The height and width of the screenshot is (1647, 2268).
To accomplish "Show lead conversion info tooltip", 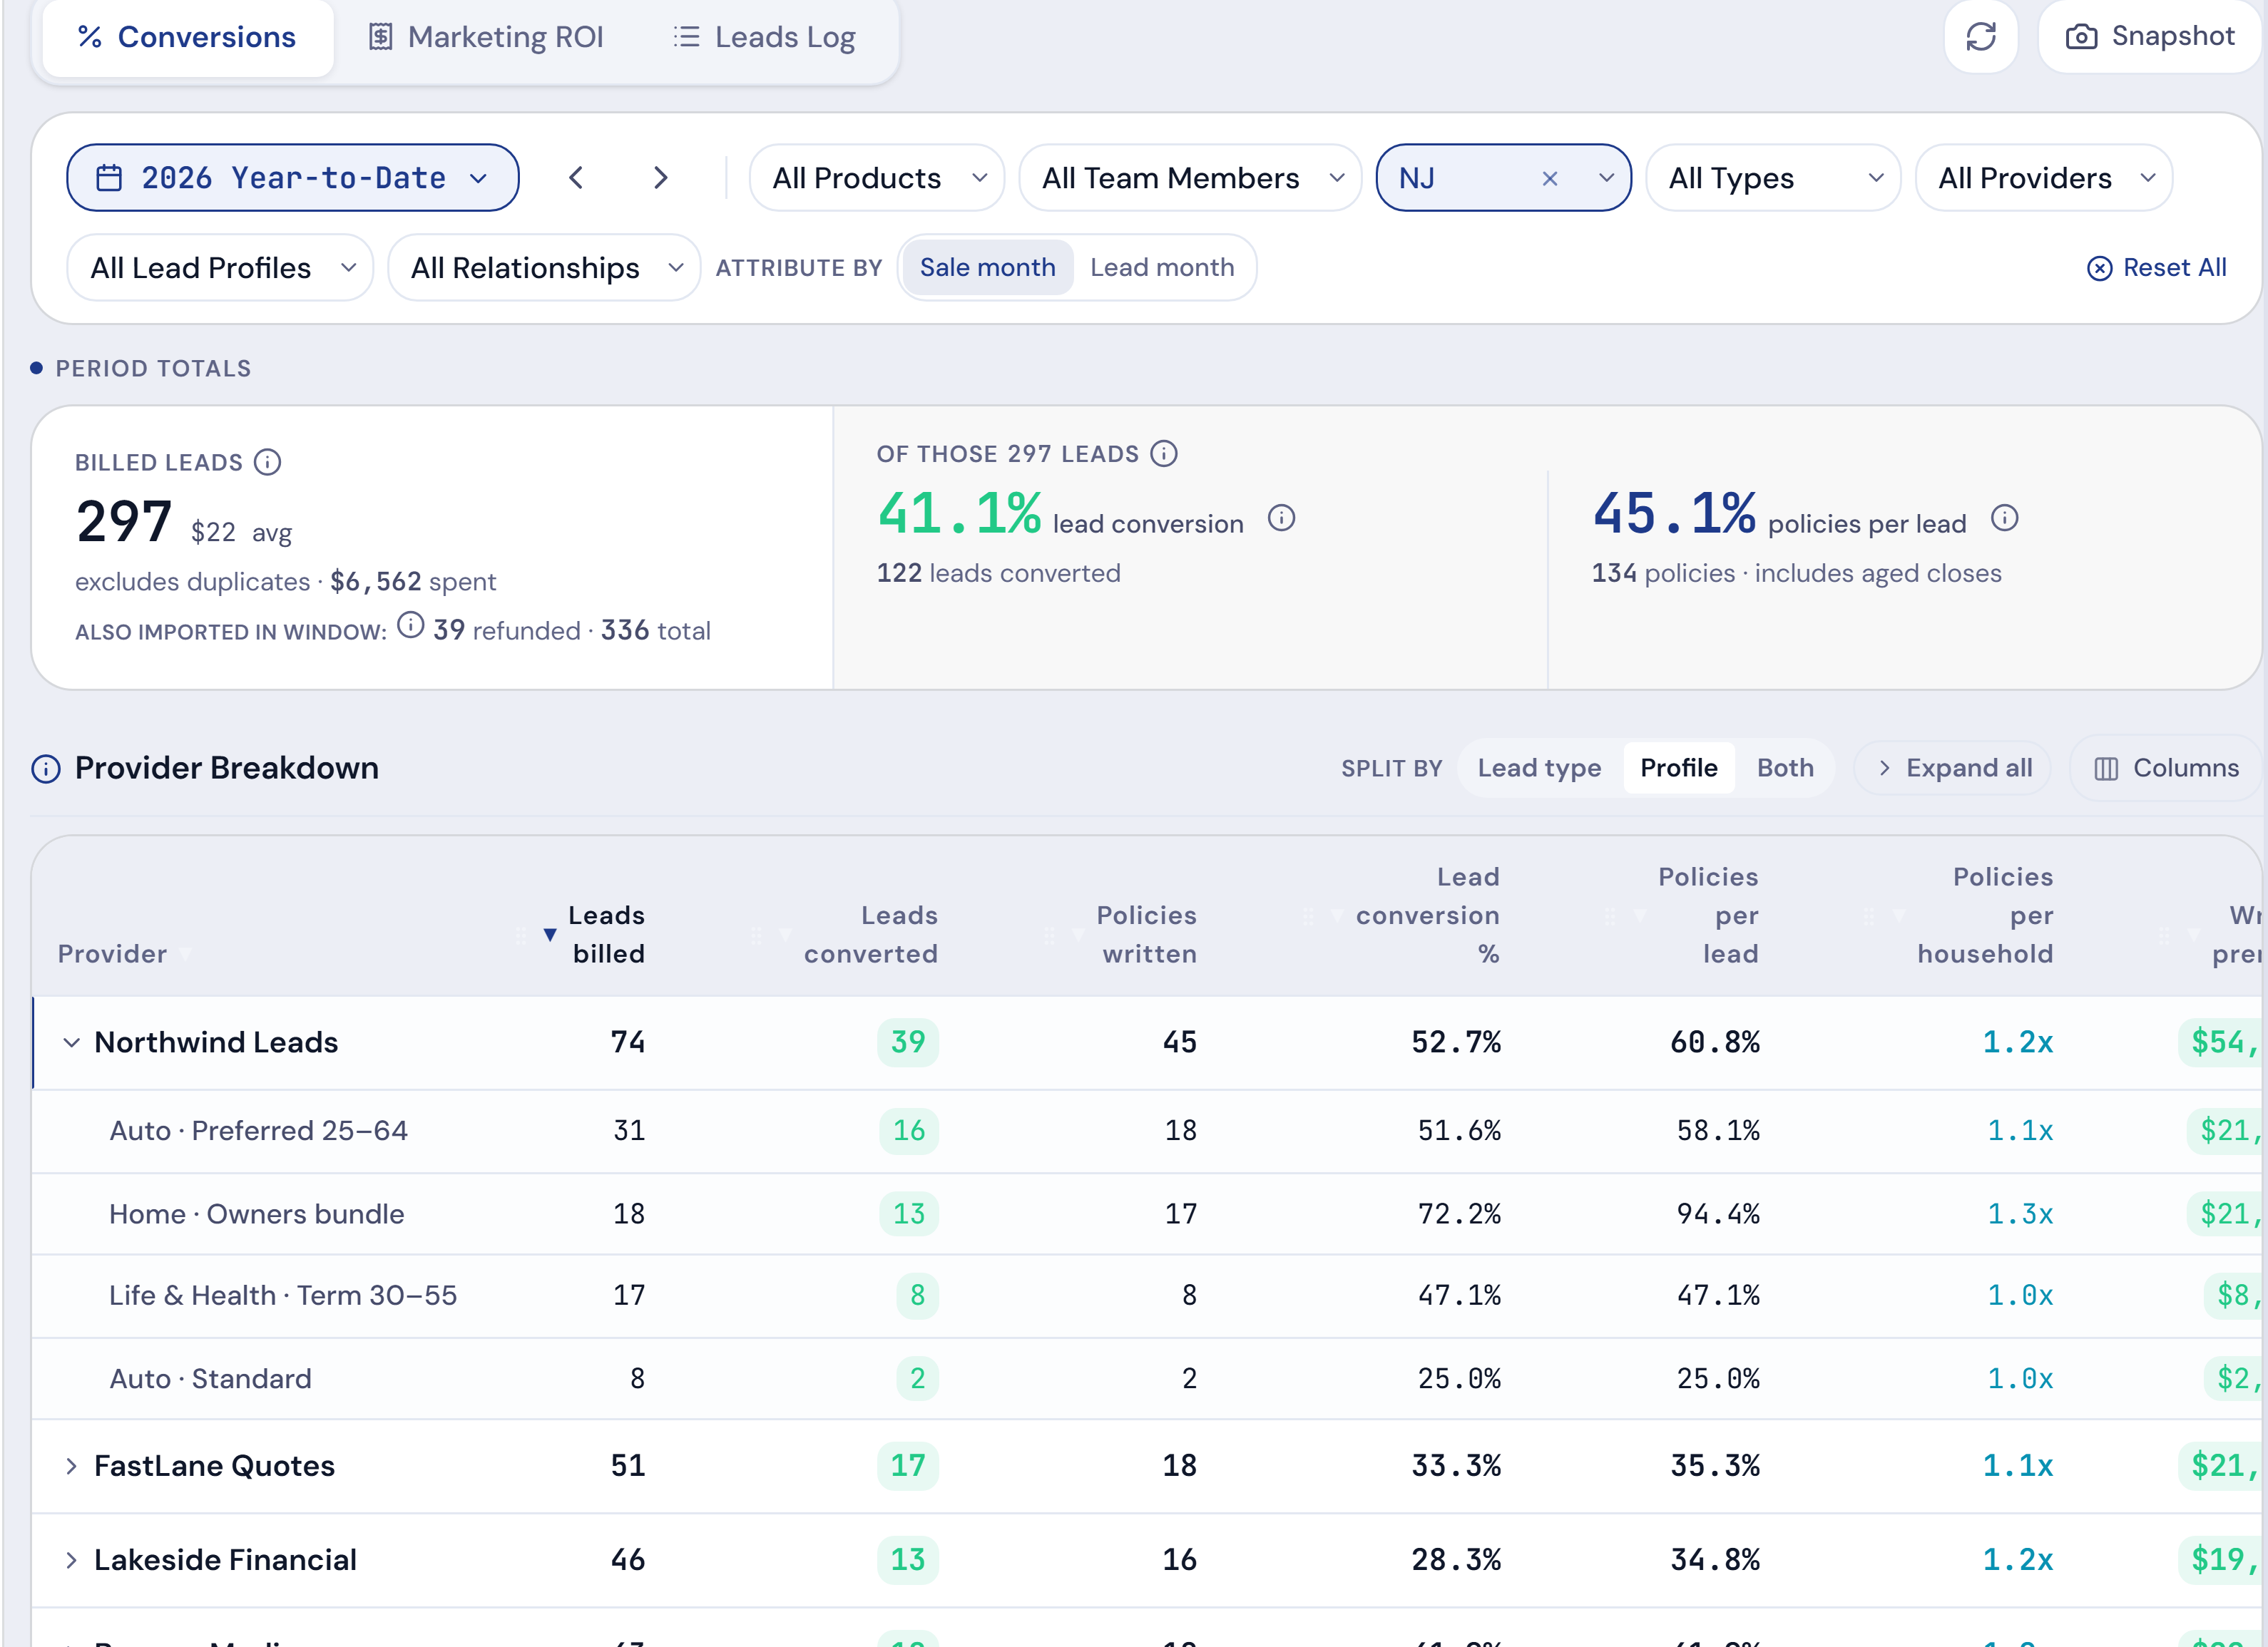I will pos(1281,518).
